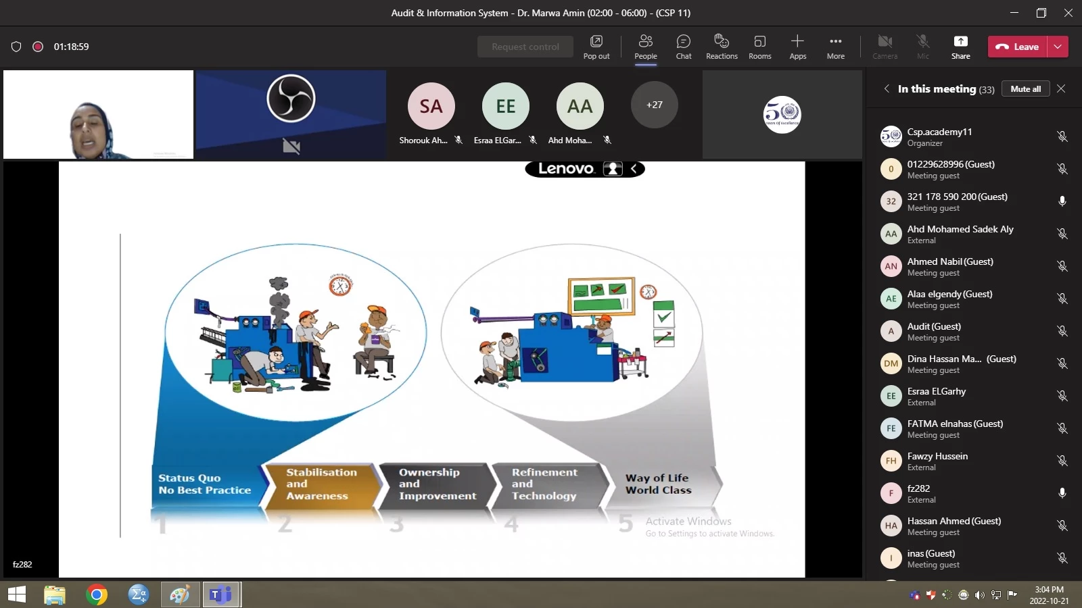Viewport: 1082px width, 608px height.
Task: Select participant Fawzy Hussein in list
Action: [937, 461]
